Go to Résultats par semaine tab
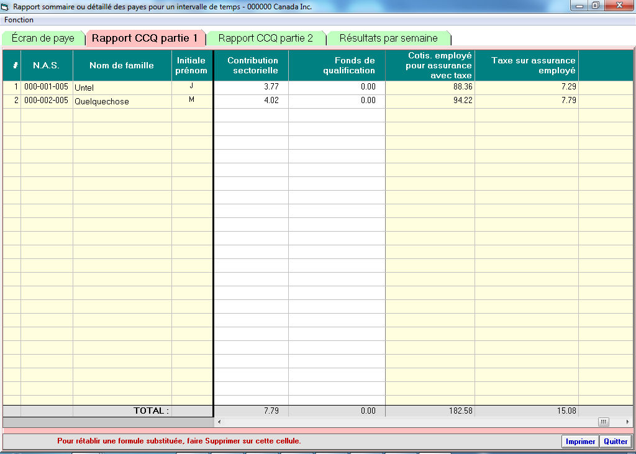The width and height of the screenshot is (636, 454). (388, 39)
